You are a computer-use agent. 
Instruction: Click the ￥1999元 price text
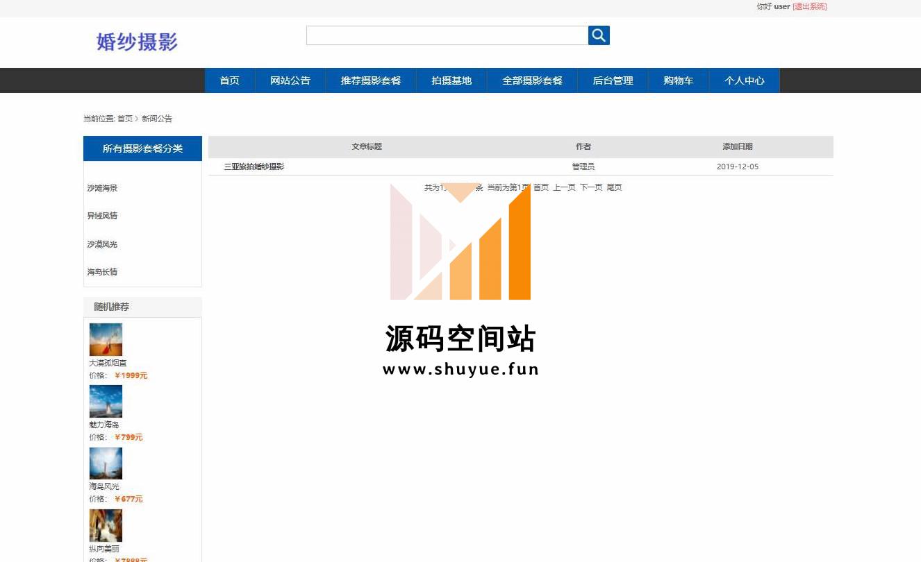(x=131, y=375)
